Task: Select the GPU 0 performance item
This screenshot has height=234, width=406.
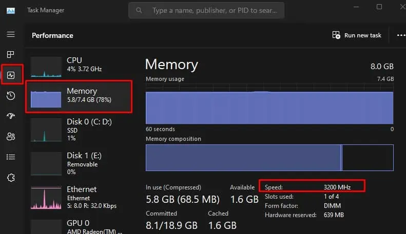Action: coord(79,226)
